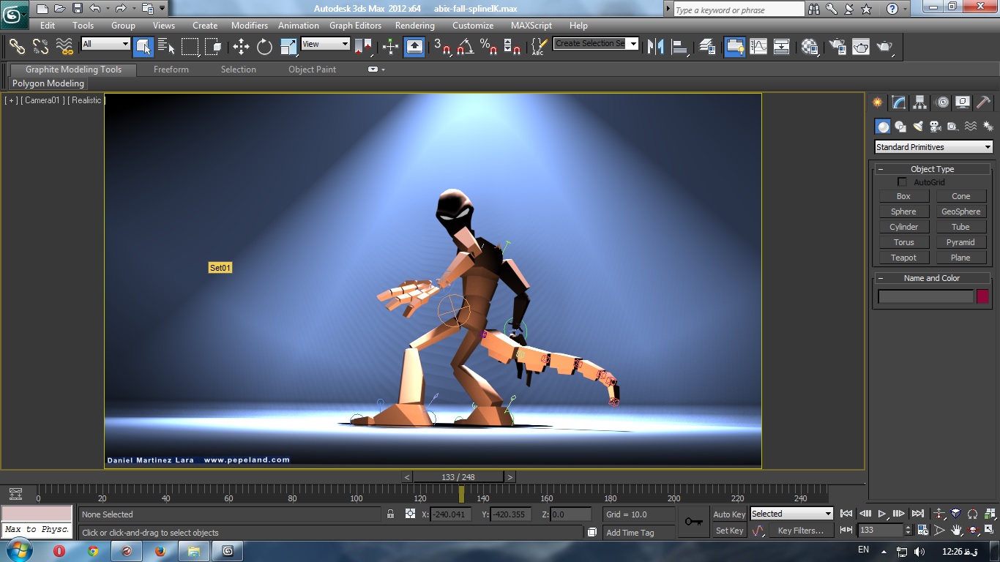Activate the Select and Move tool
This screenshot has width=1000, height=562.
click(241, 47)
